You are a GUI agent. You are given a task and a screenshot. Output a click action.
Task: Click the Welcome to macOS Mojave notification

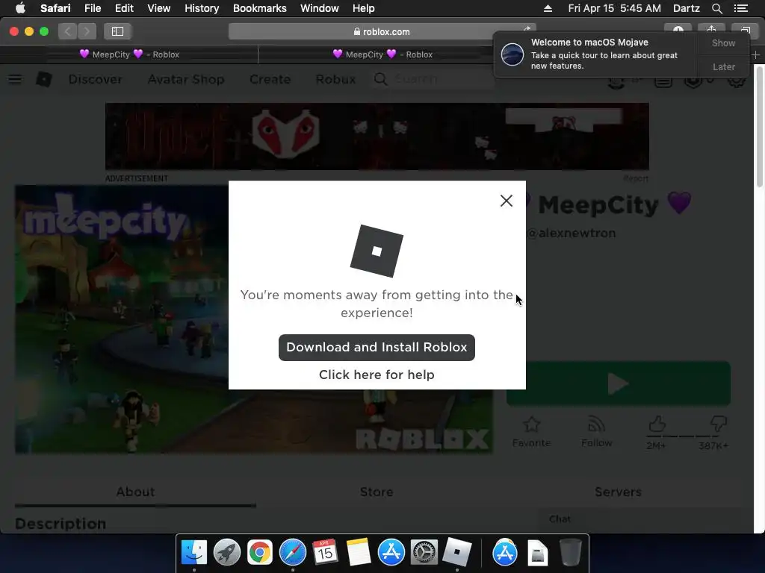point(596,54)
